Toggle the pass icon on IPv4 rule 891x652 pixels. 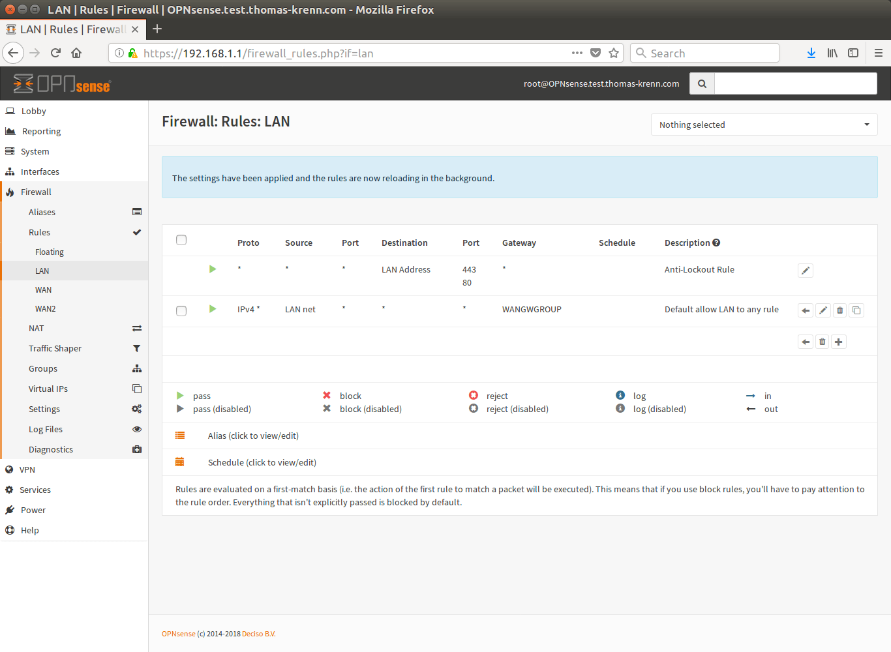click(213, 309)
